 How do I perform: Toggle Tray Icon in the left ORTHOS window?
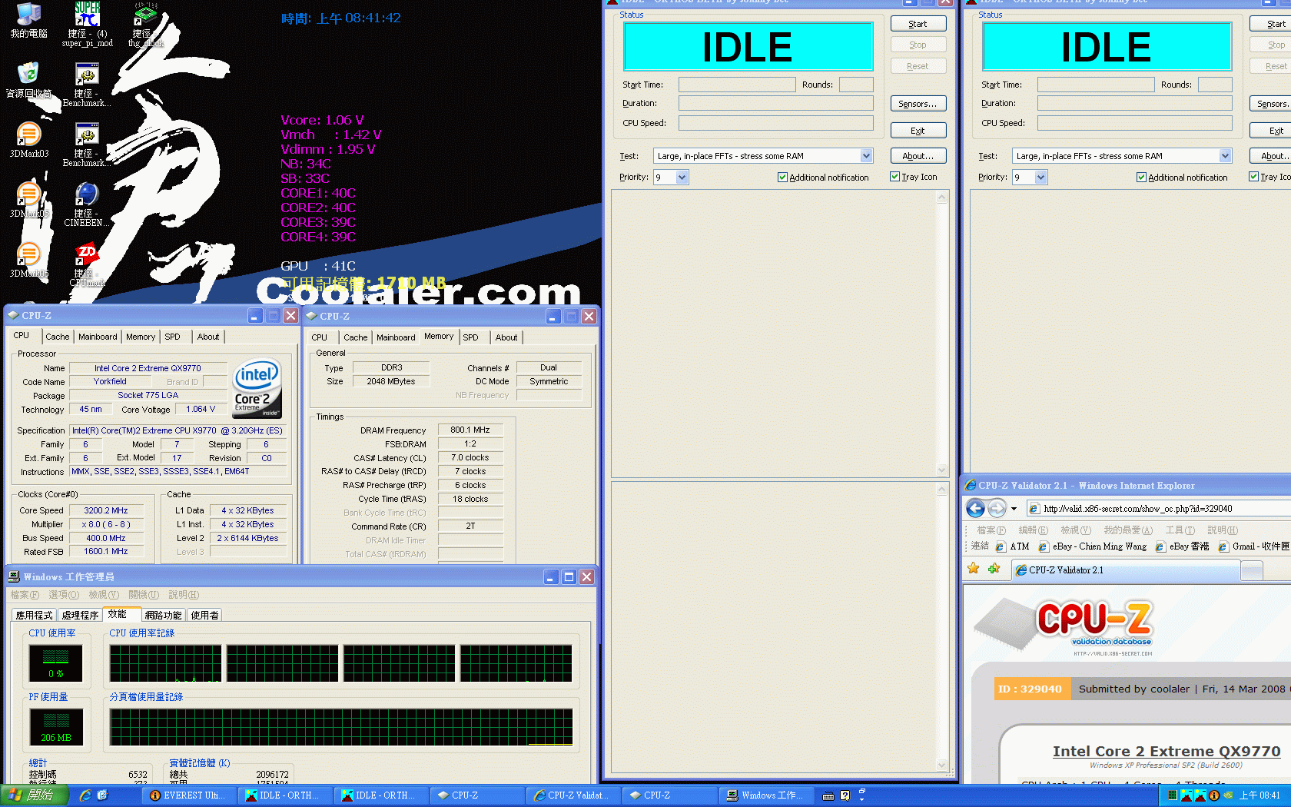(914, 177)
